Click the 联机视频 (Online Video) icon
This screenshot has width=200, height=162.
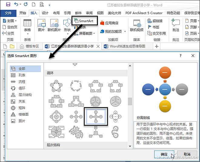[137, 25]
